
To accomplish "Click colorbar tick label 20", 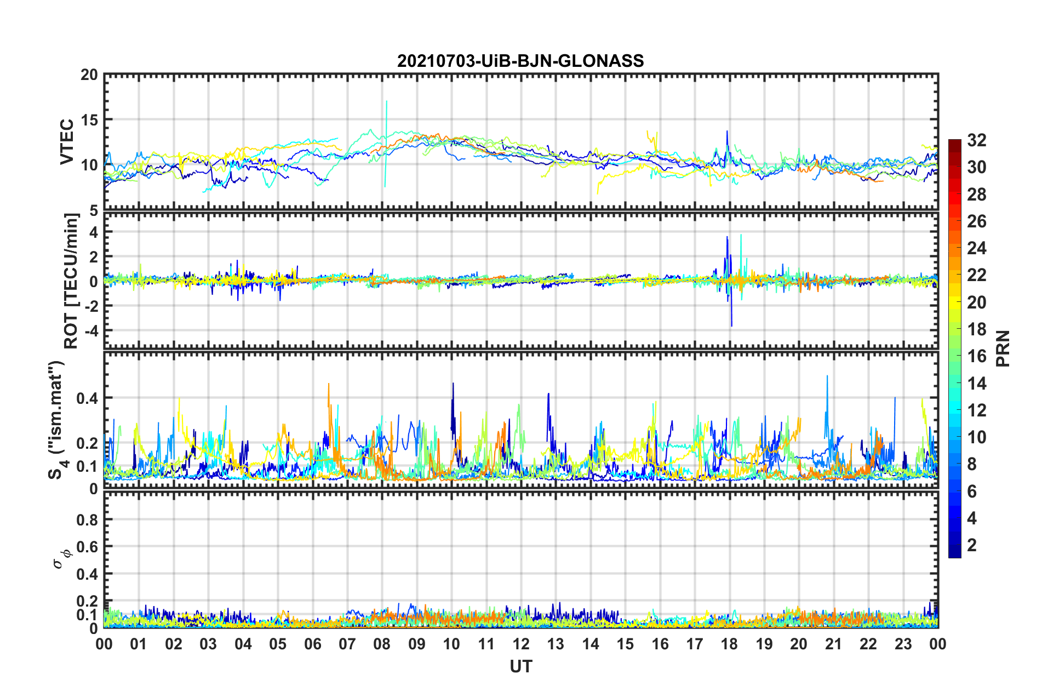I will click(976, 302).
